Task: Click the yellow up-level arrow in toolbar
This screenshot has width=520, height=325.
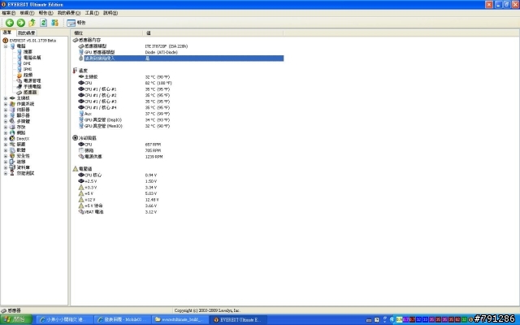Action: point(32,23)
